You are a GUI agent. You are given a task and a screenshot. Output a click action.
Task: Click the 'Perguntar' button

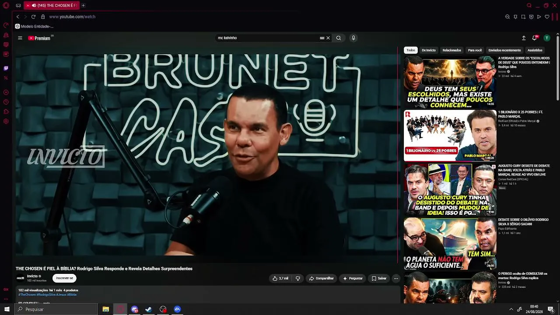[353, 278]
